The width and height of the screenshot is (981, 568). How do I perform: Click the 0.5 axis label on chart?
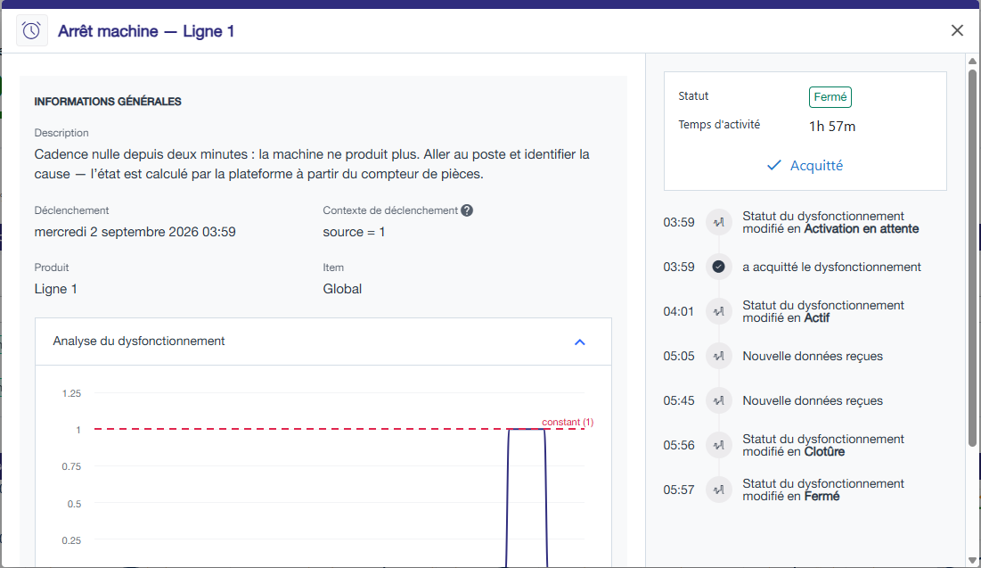75,504
